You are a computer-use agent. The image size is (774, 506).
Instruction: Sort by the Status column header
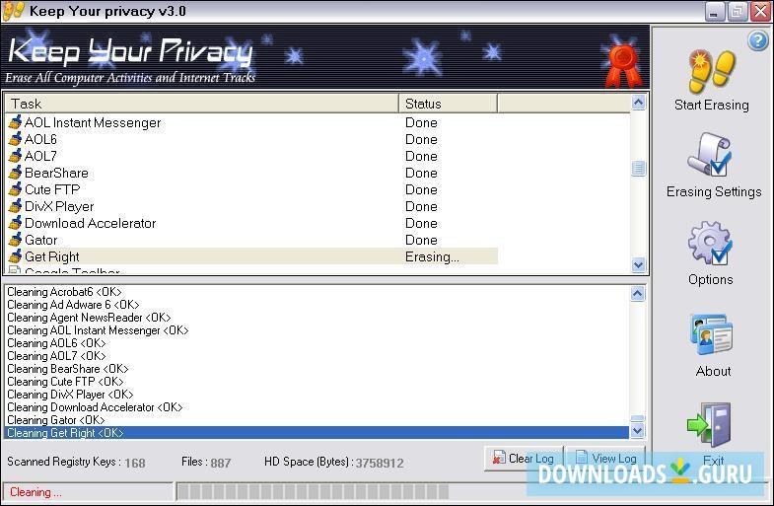pos(448,104)
